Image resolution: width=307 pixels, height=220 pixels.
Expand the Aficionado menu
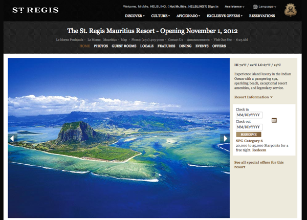188,16
